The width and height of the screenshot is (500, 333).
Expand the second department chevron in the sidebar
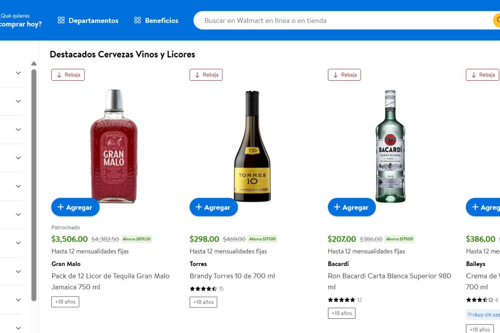pyautogui.click(x=18, y=101)
